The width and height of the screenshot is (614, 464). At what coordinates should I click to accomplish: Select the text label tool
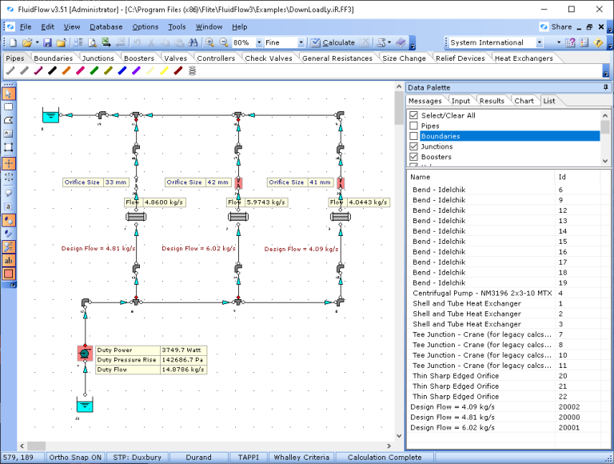point(8,134)
